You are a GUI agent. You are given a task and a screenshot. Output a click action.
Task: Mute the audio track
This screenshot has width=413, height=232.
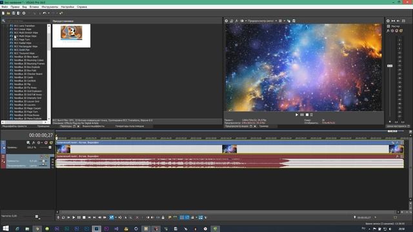41,157
